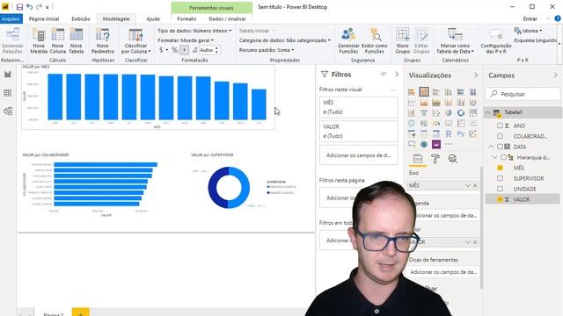This screenshot has height=316, width=563.
Task: Open the Analytics magnifier tab
Action: (x=453, y=159)
